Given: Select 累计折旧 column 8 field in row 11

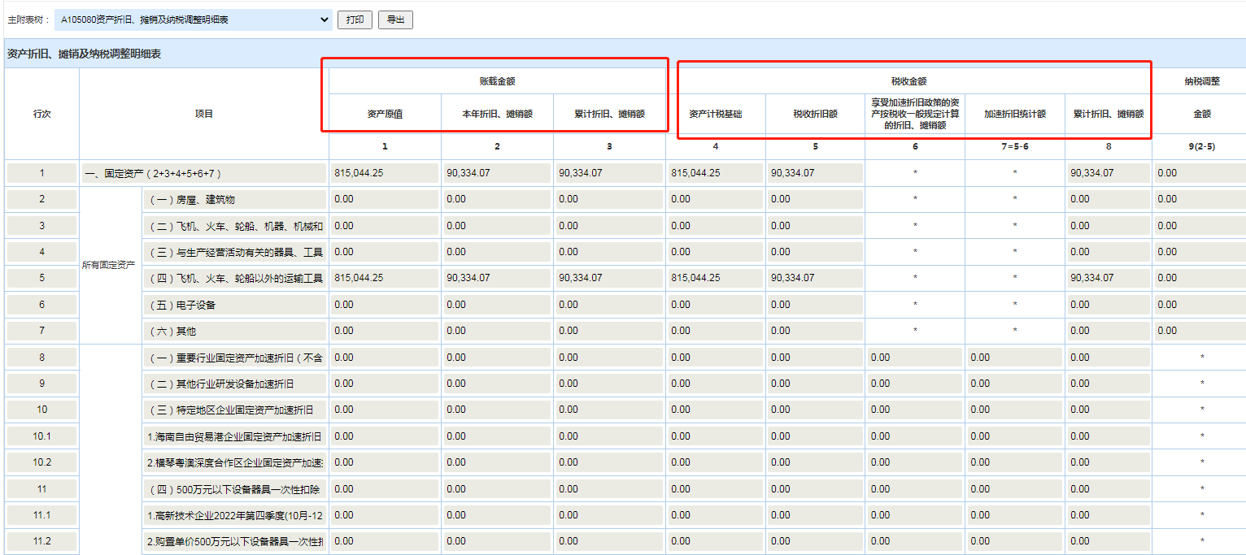Looking at the screenshot, I should point(1108,489).
